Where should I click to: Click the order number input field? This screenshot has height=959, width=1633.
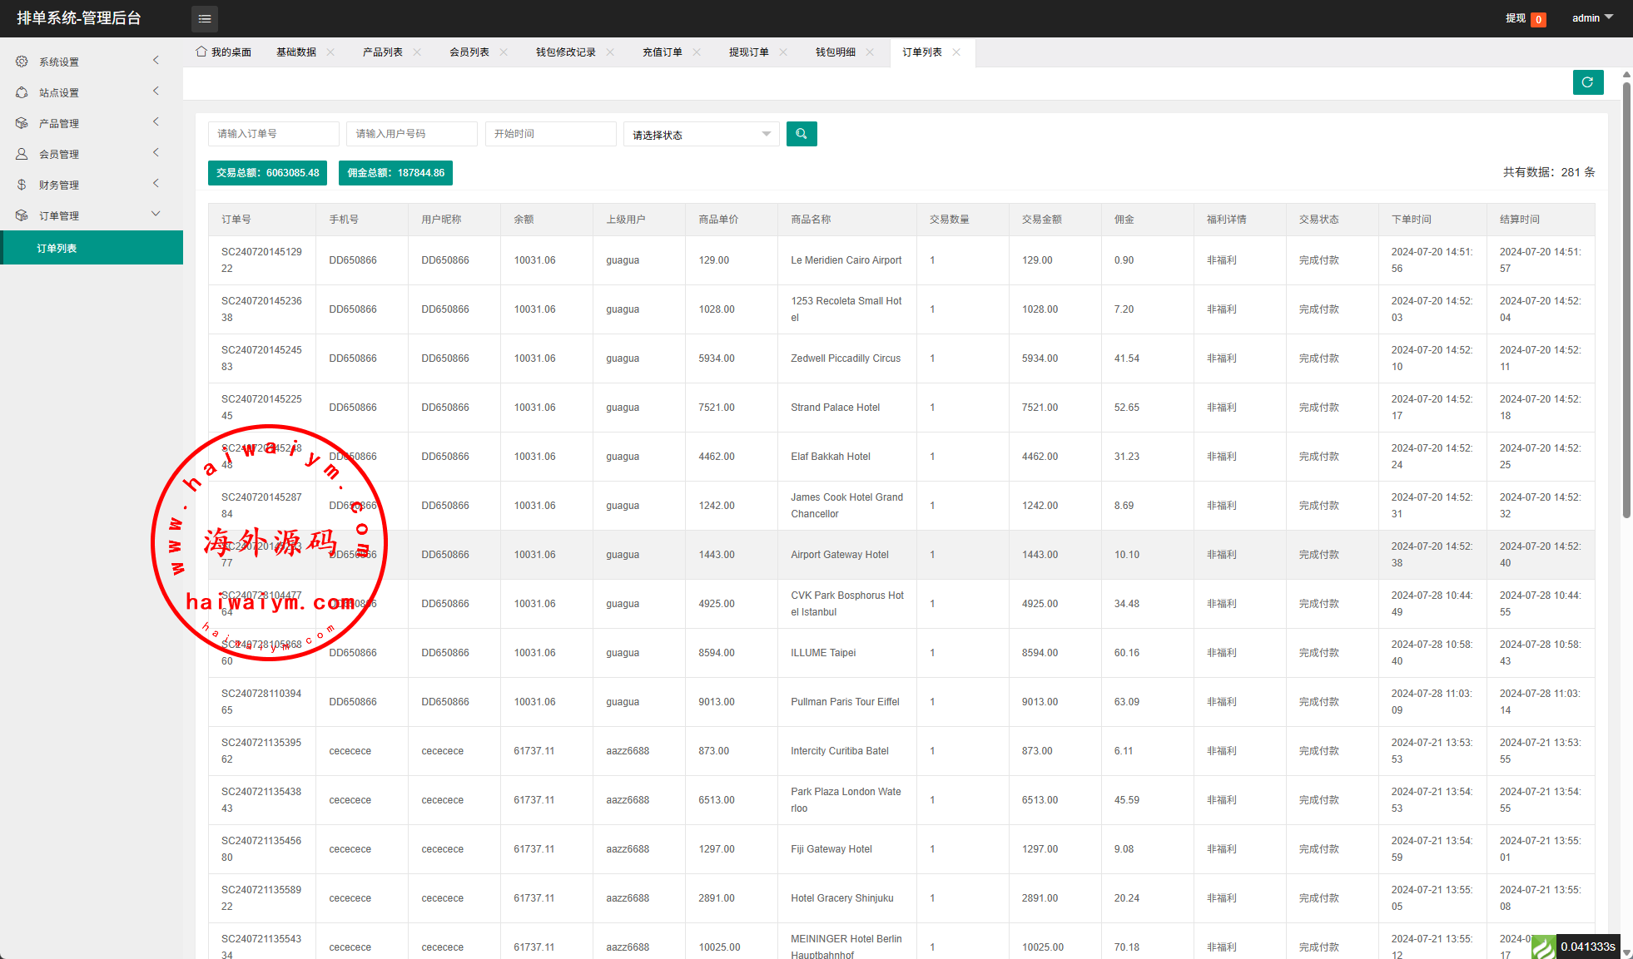pyautogui.click(x=273, y=134)
